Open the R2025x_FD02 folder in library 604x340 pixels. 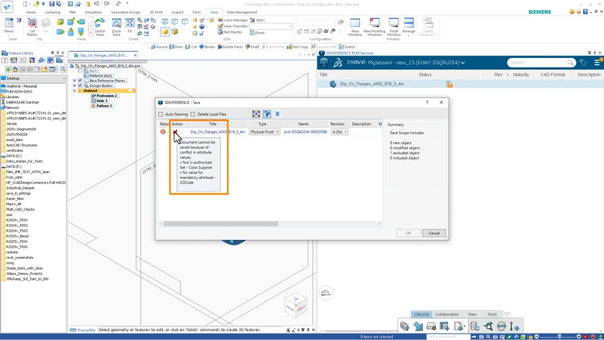[x=16, y=247]
